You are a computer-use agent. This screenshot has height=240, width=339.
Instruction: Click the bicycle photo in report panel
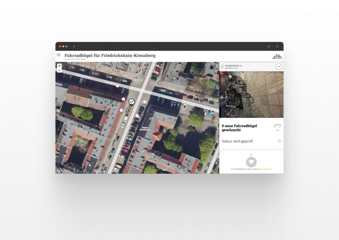pyautogui.click(x=251, y=94)
